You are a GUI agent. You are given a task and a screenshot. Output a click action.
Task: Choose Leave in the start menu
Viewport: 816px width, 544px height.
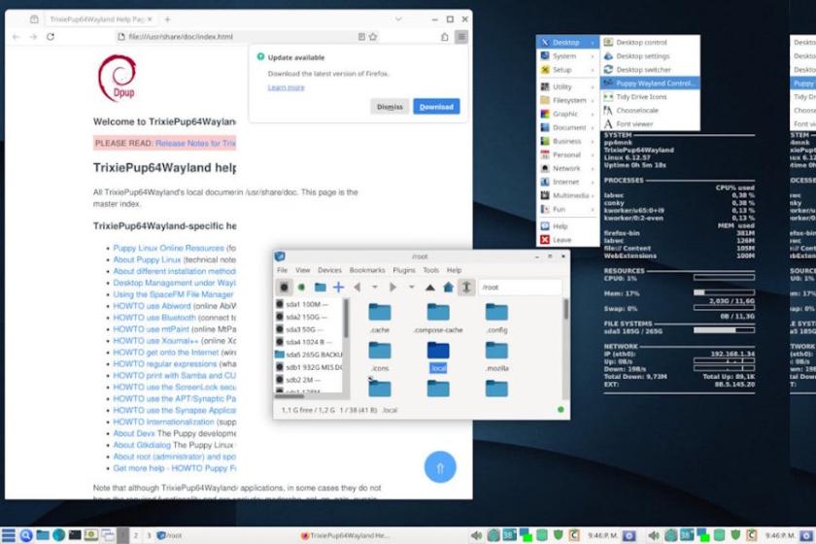pyautogui.click(x=567, y=240)
